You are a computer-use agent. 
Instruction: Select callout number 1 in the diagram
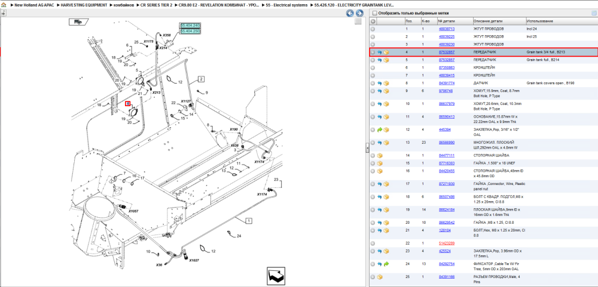[x=249, y=220]
